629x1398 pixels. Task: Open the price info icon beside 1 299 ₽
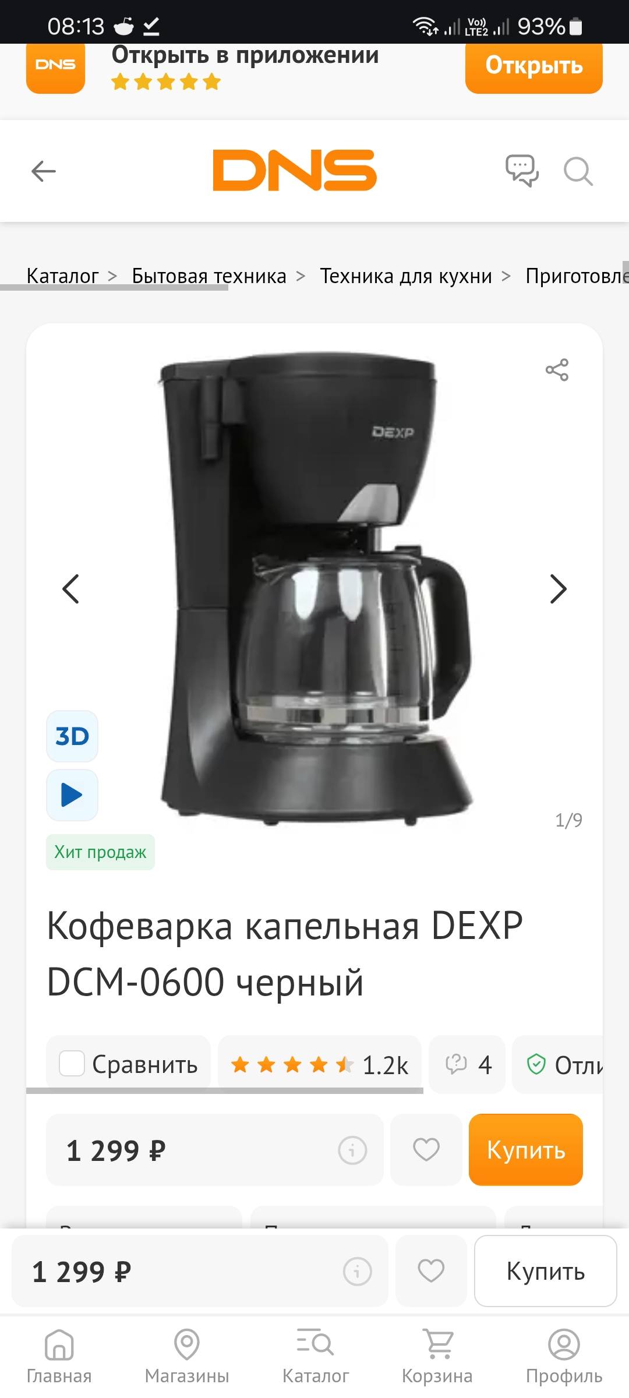point(352,1150)
